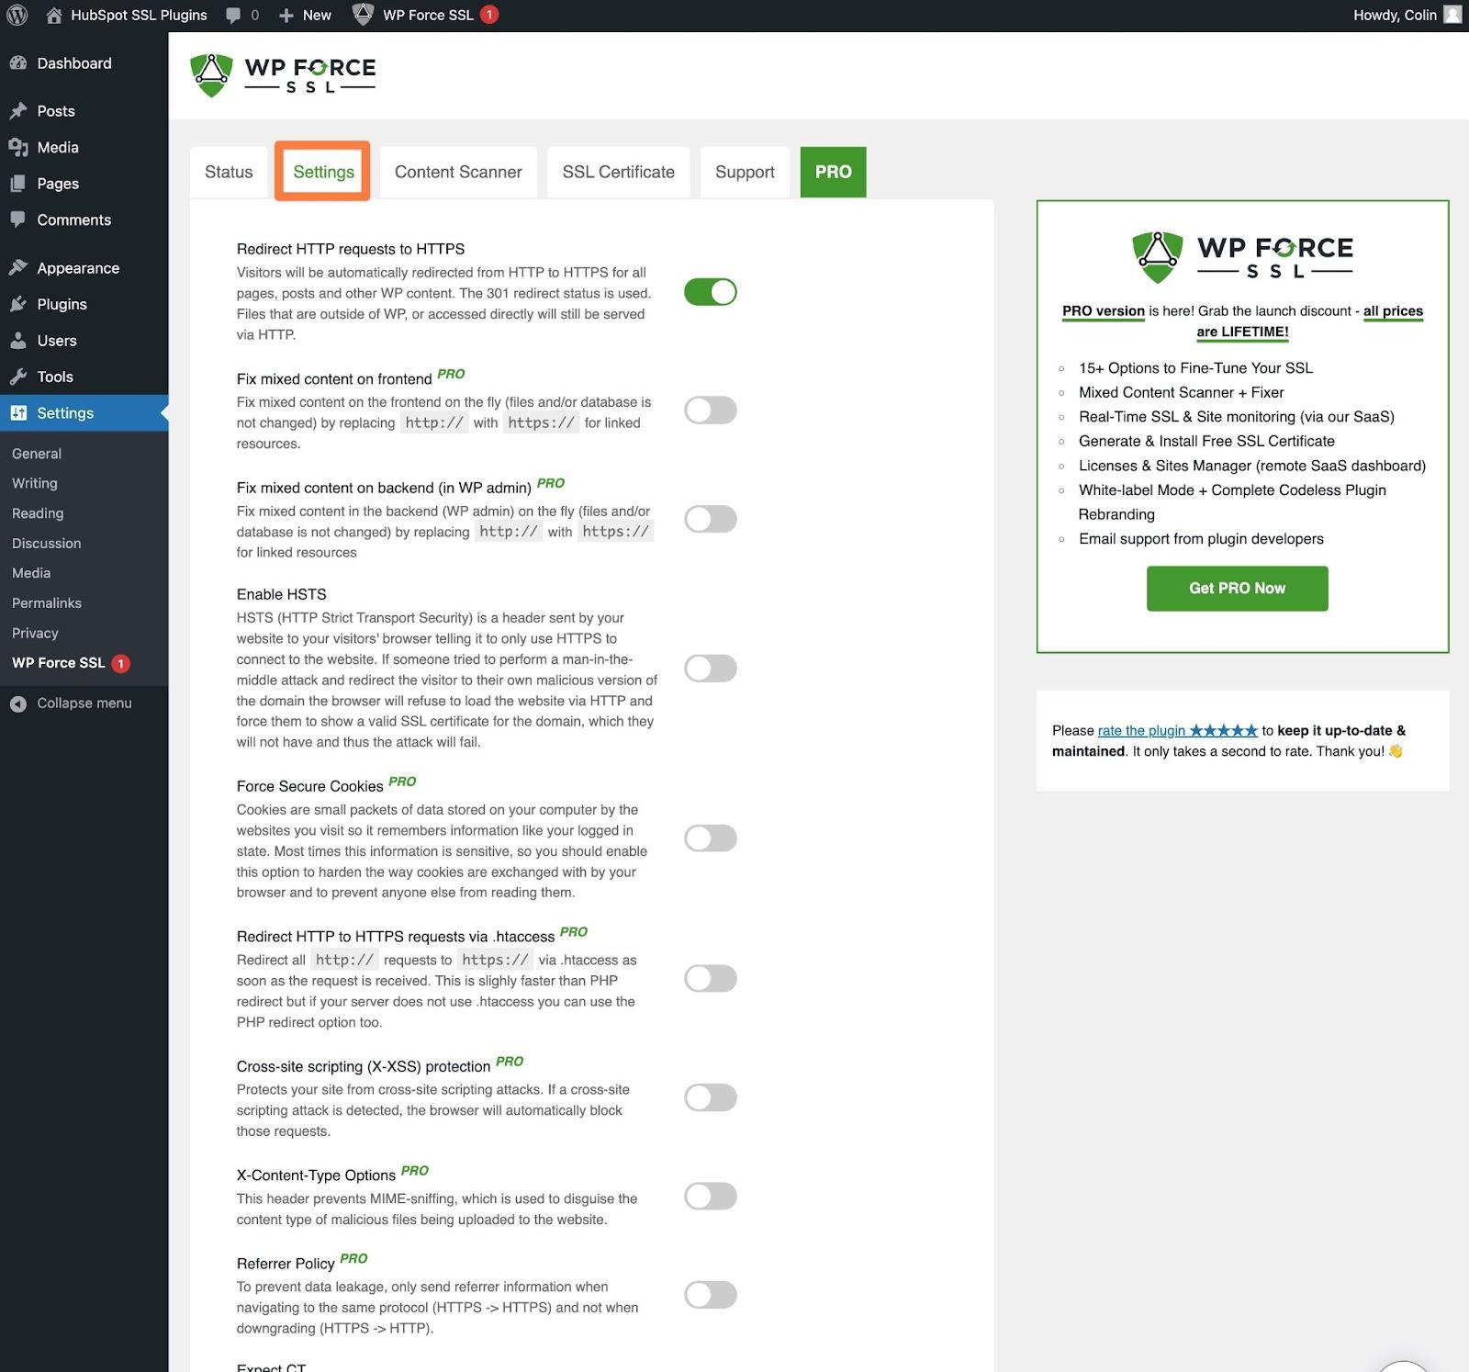Open Privacy settings submenu item

(x=35, y=634)
